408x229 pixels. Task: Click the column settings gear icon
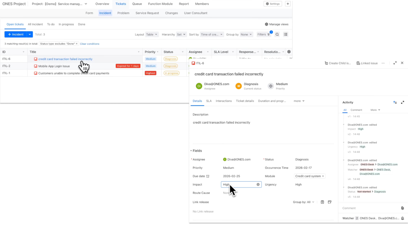click(x=289, y=52)
